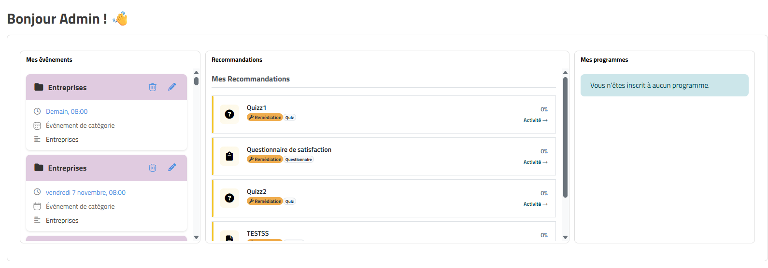
Task: Go to Quizz1 via its Activité link
Action: coord(535,121)
